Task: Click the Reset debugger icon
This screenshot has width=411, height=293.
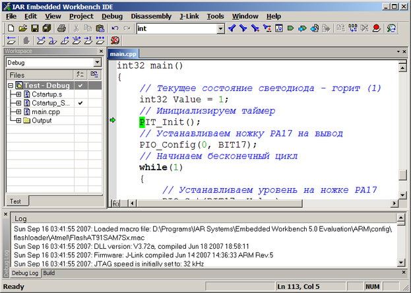Action: click(x=11, y=41)
